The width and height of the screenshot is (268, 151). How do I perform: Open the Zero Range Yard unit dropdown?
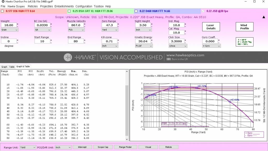pos(110,30)
